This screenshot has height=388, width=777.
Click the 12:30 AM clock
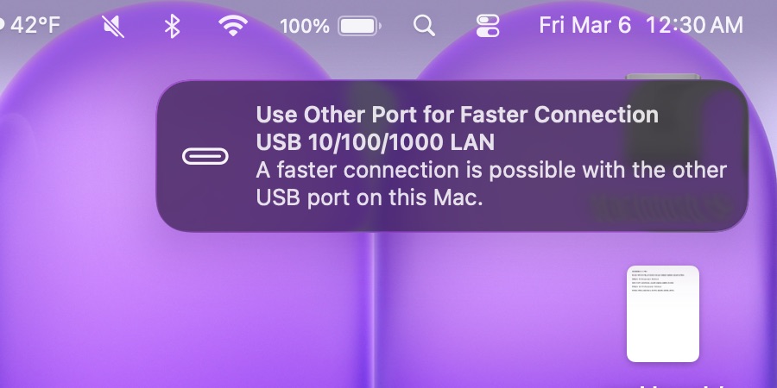[x=695, y=25]
